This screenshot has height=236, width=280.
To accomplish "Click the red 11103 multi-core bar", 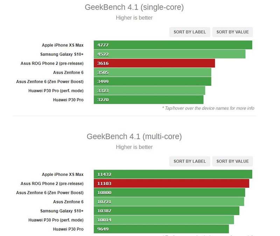I will 171,183.
